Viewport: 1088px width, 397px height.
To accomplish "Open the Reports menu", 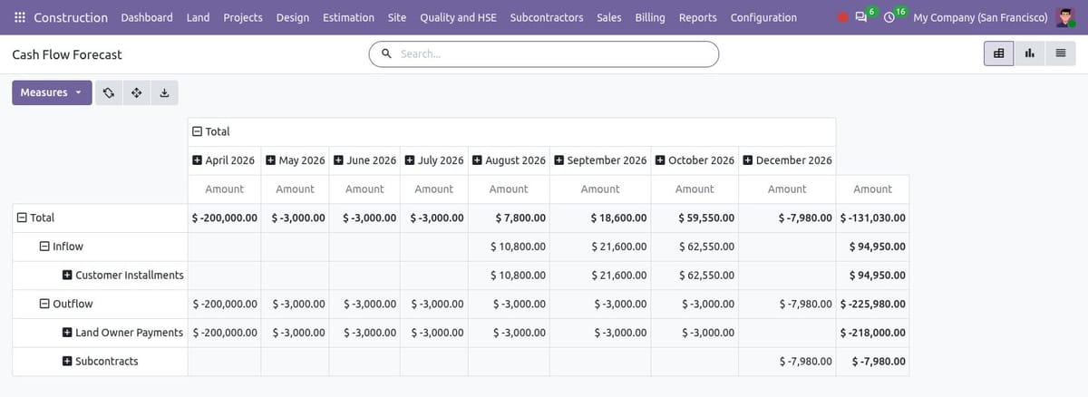I will click(x=697, y=17).
